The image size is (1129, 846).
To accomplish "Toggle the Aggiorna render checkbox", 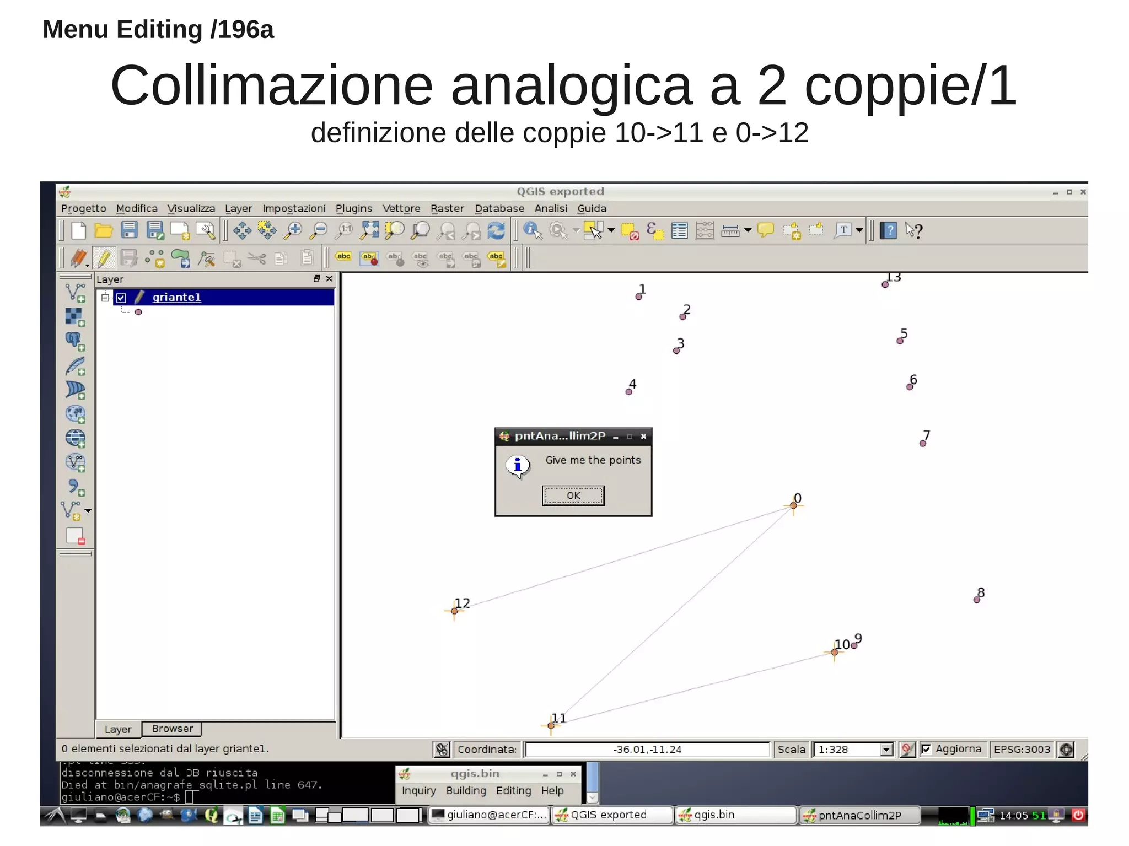I will tap(927, 748).
